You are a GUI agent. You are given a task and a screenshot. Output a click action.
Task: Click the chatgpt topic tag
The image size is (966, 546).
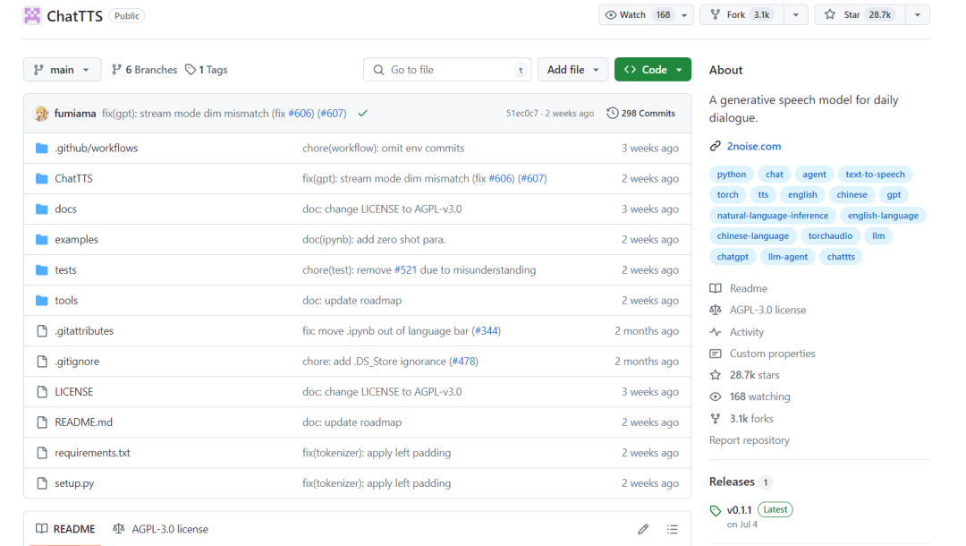point(733,257)
